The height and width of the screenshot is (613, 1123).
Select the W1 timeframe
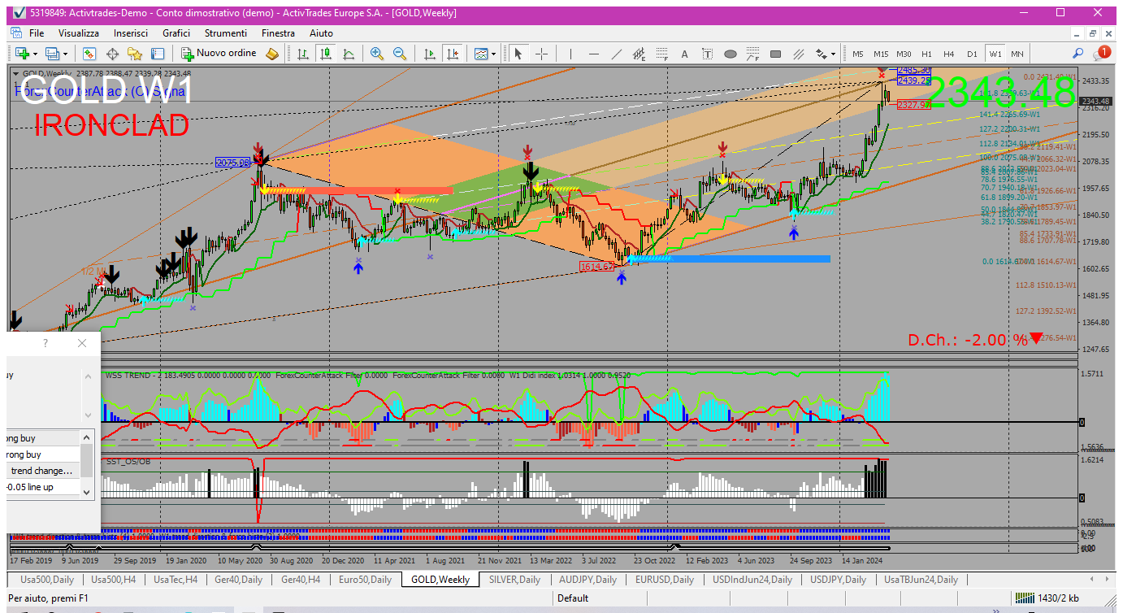[995, 54]
